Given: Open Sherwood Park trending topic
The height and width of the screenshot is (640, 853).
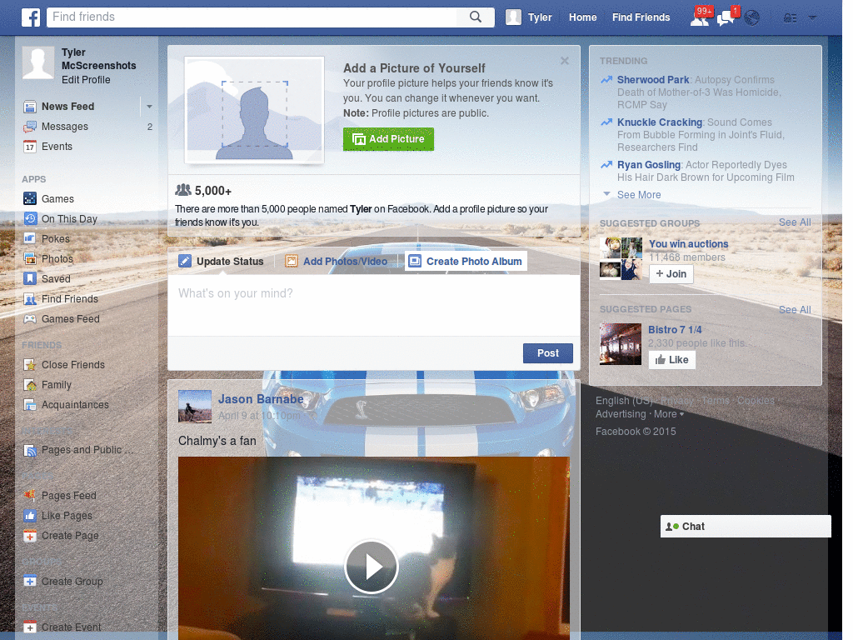Looking at the screenshot, I should 653,80.
